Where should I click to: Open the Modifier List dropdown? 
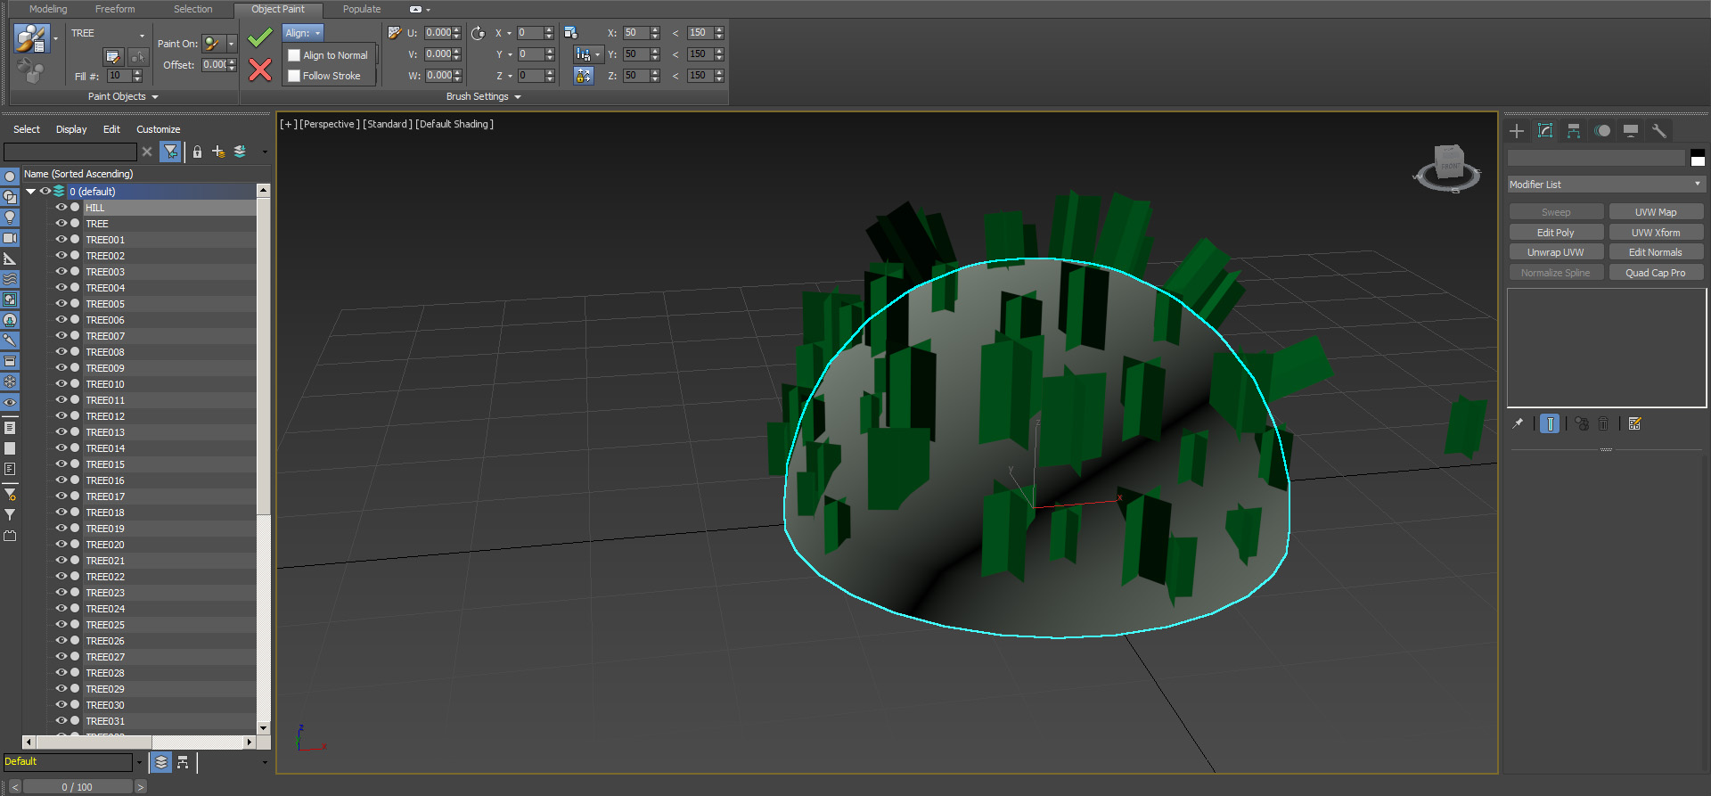click(x=1605, y=185)
